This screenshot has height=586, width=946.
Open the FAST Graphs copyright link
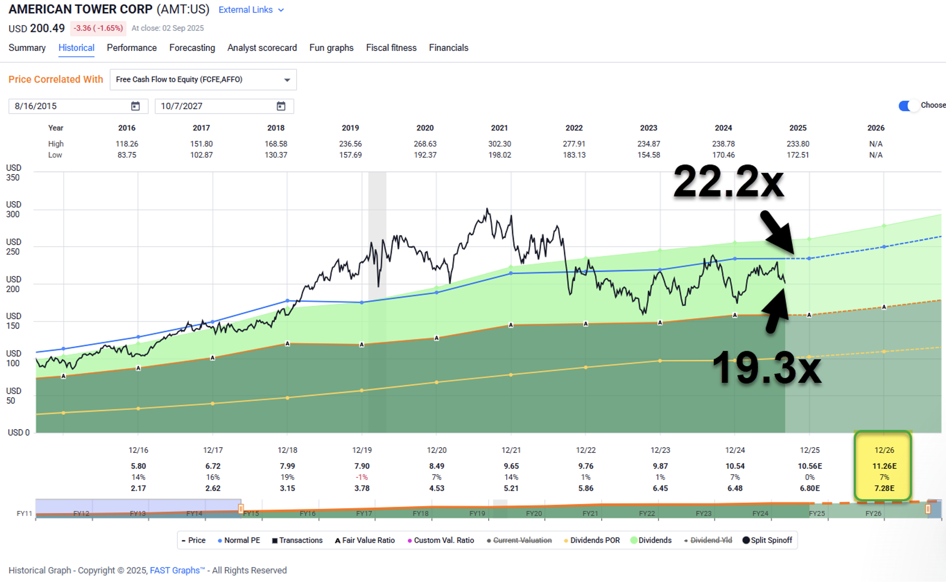pos(177,571)
